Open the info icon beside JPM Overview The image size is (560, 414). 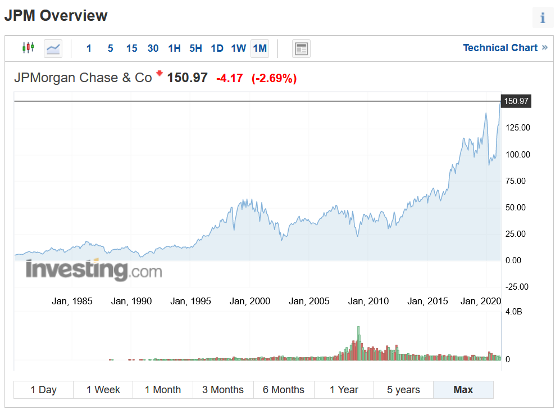tap(543, 17)
